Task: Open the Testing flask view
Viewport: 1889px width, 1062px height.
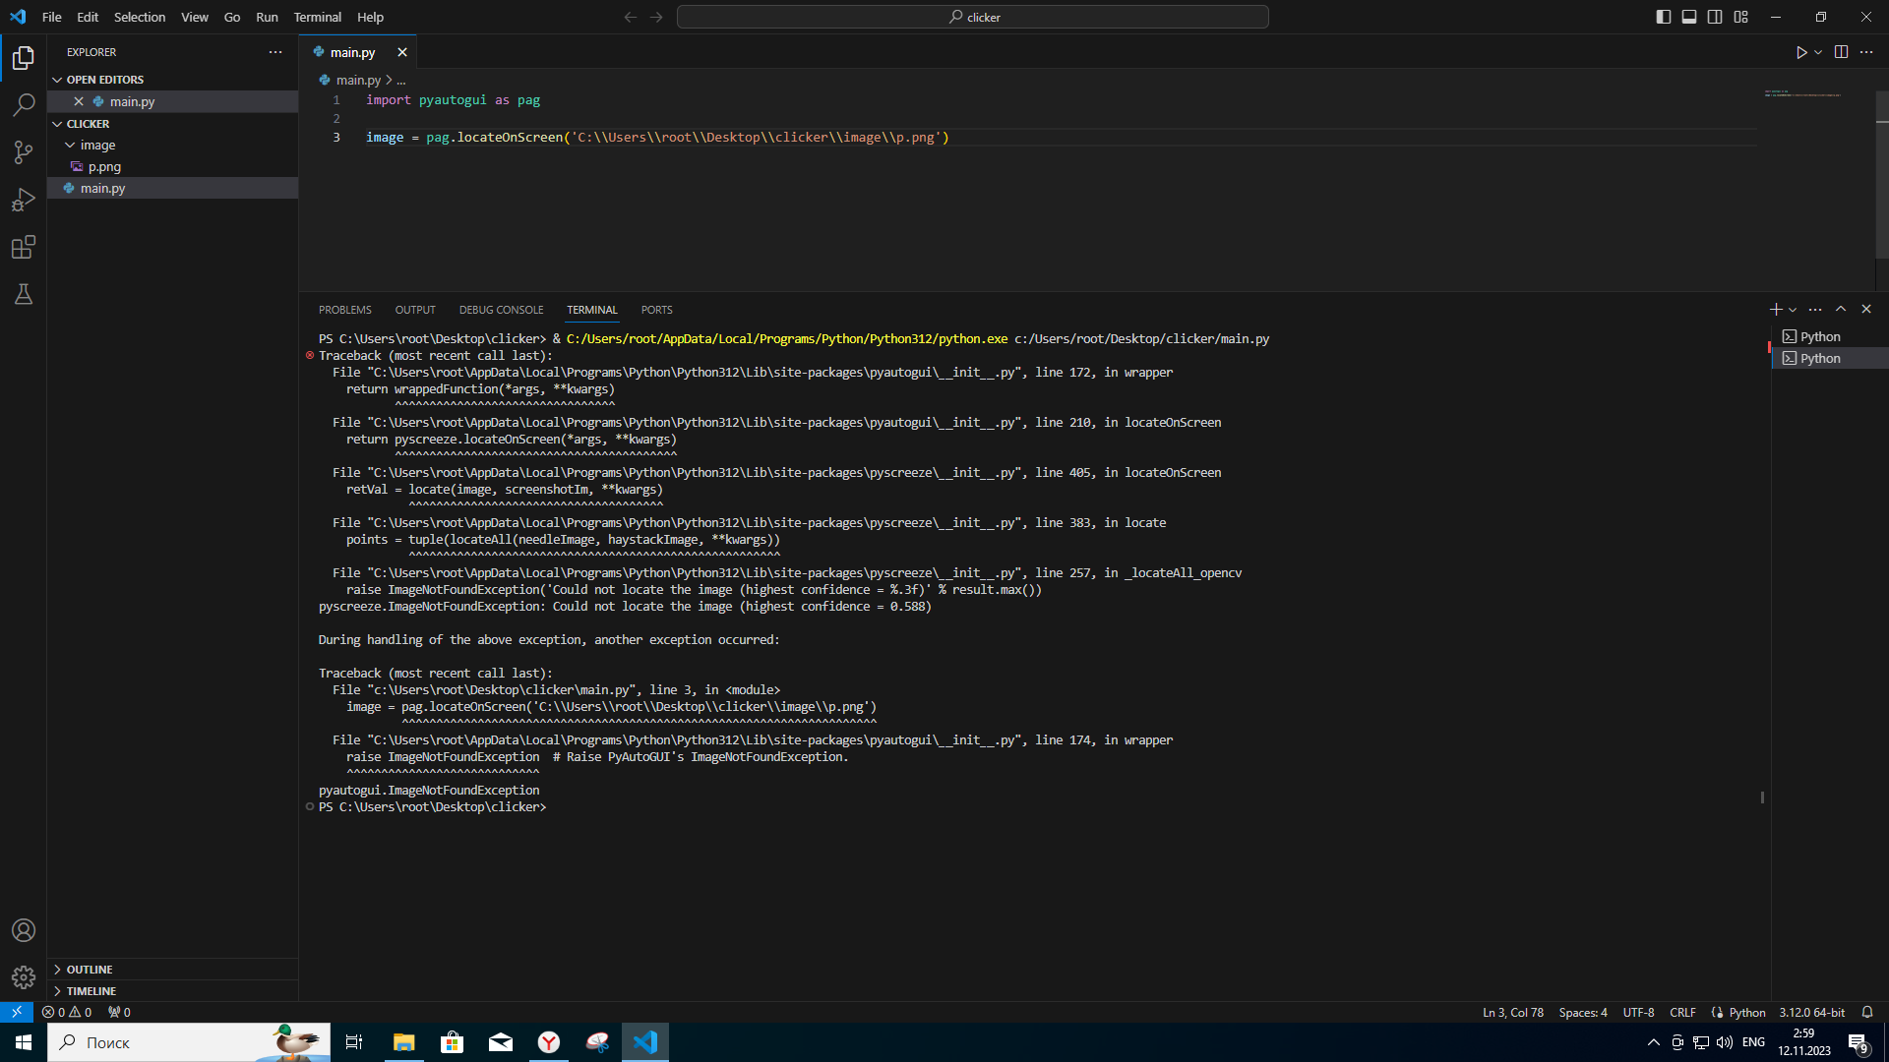Action: tap(24, 294)
